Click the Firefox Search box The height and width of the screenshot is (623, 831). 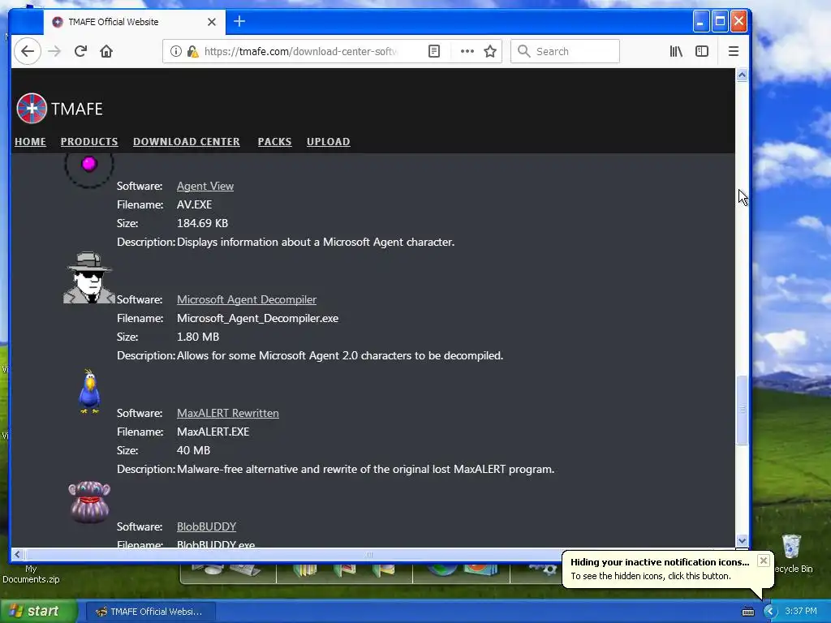click(565, 51)
